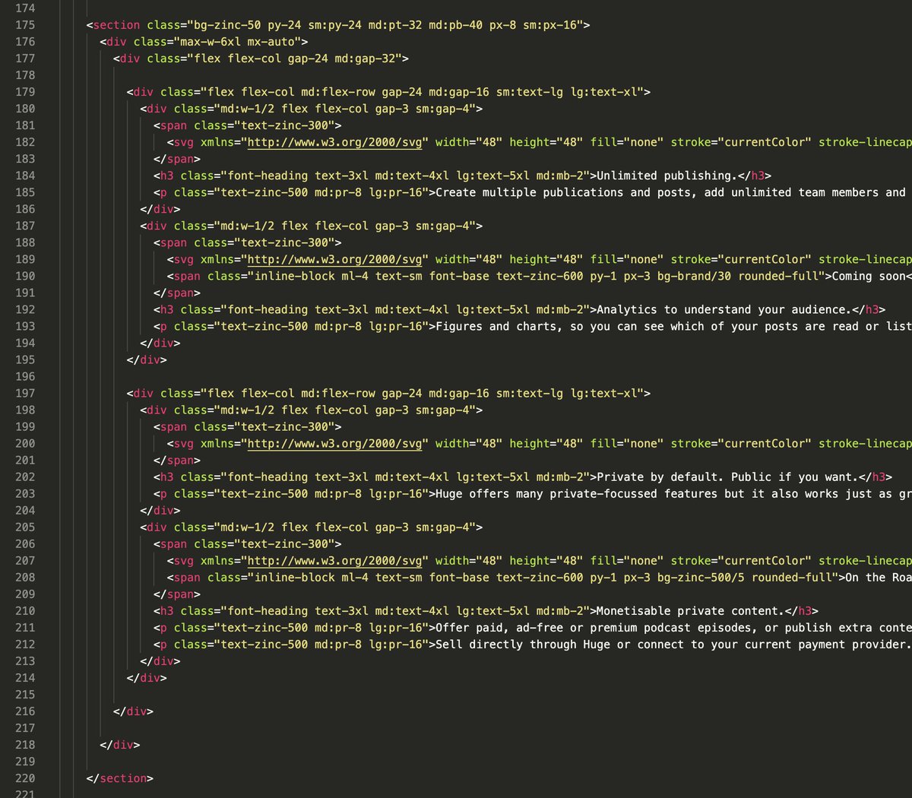Click the closing h3 tag on line 210
The image size is (912, 798).
coord(802,611)
